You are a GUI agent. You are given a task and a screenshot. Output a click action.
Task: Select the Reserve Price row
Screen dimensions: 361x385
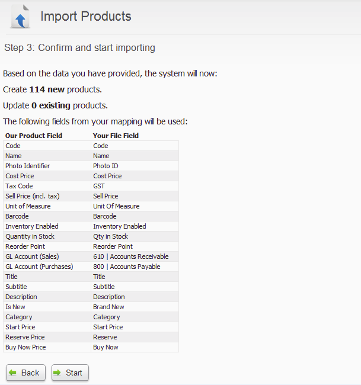(91, 337)
